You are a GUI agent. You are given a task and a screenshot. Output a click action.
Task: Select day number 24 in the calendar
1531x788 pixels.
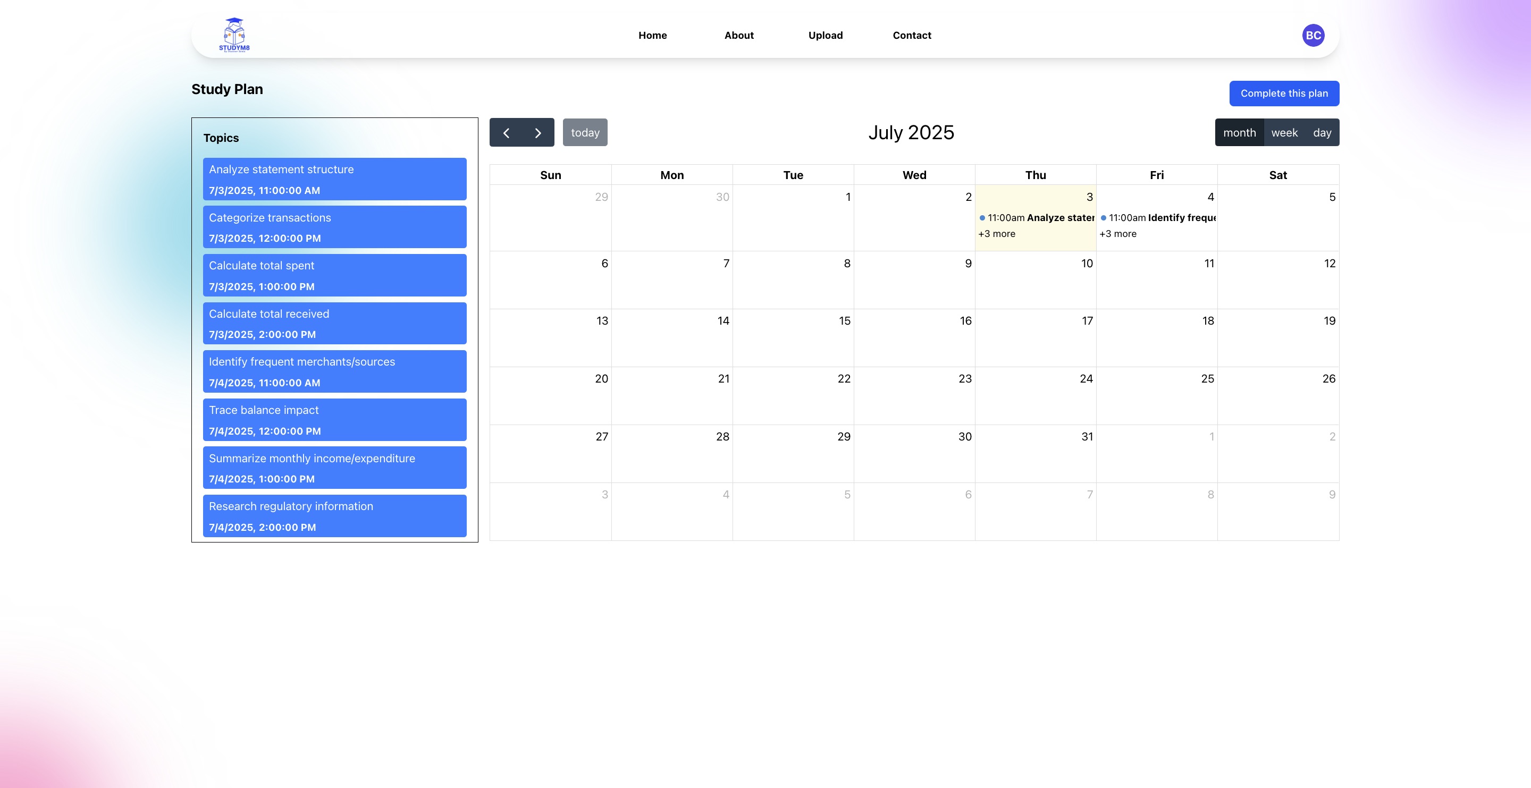(1087, 378)
